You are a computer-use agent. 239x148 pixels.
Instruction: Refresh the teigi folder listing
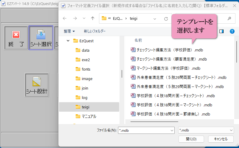[166, 19]
